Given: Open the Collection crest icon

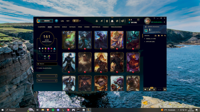Looking at the screenshot, I should point(107,21).
